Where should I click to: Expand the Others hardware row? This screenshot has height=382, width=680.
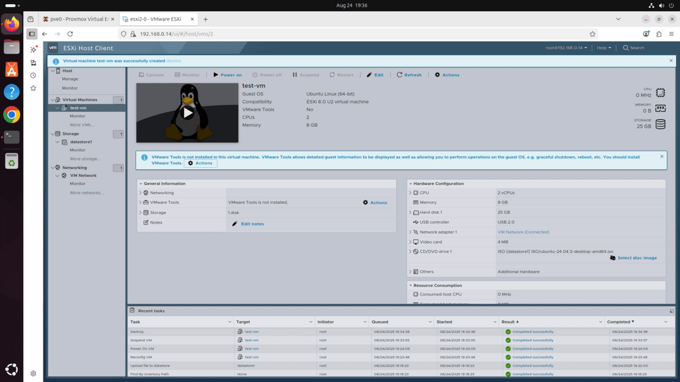(x=410, y=272)
